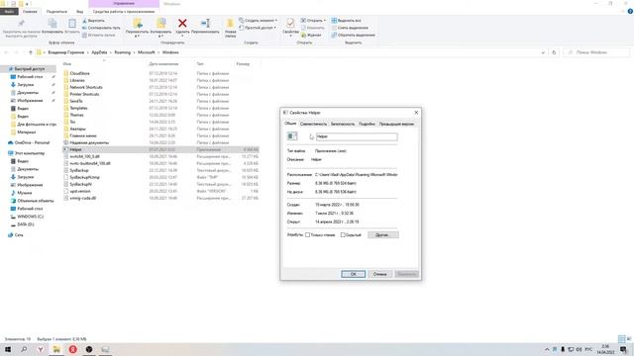Click Copy path (Скопировать путь)
634x356 pixels.
click(x=101, y=28)
